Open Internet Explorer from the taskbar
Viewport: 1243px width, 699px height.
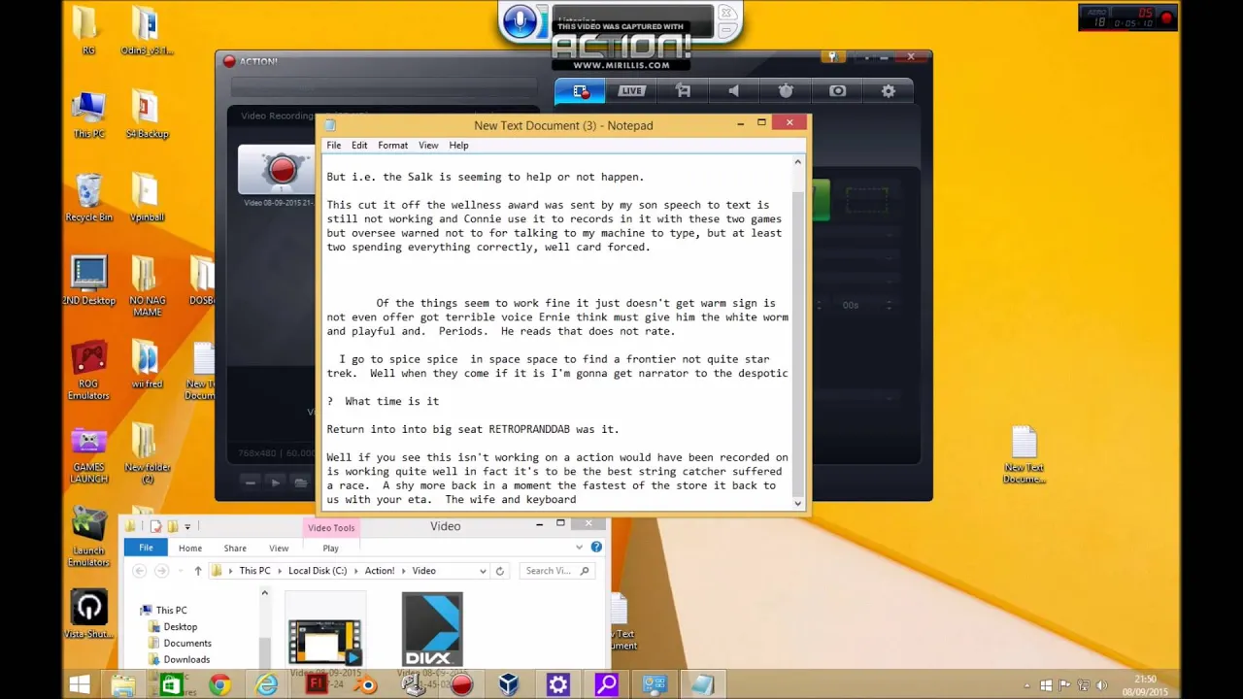pyautogui.click(x=266, y=684)
